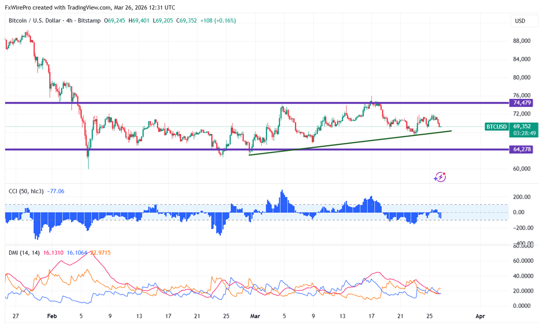This screenshot has height=326, width=539.
Task: Select the green ascending trendline
Action: [x=350, y=143]
